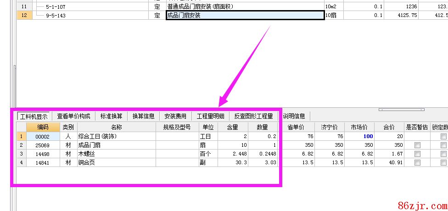This screenshot has height=211, width=448.
Task: Open the 换算信息 tab
Action: (143, 116)
